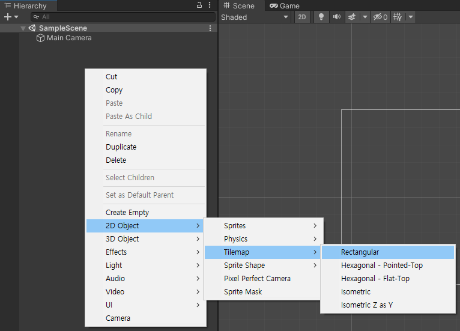Open SampleScene options kebab menu
Image resolution: width=460 pixels, height=331 pixels.
(210, 28)
